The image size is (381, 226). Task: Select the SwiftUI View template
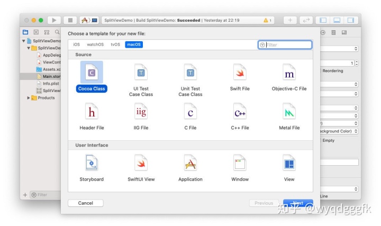pyautogui.click(x=141, y=168)
